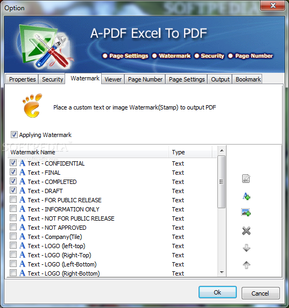Viewport: 289px width, 308px height.
Task: Add a new image watermark icon
Action: pyautogui.click(x=246, y=213)
